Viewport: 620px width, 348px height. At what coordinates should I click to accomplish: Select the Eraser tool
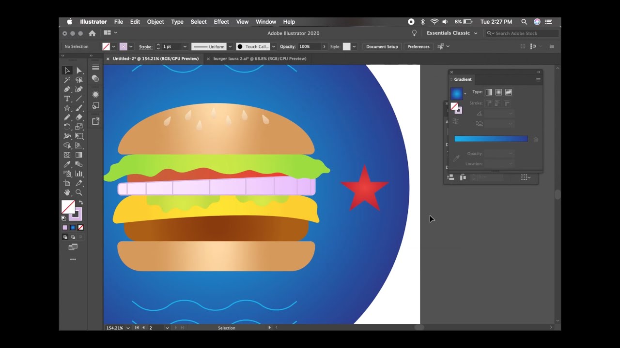coord(79,117)
